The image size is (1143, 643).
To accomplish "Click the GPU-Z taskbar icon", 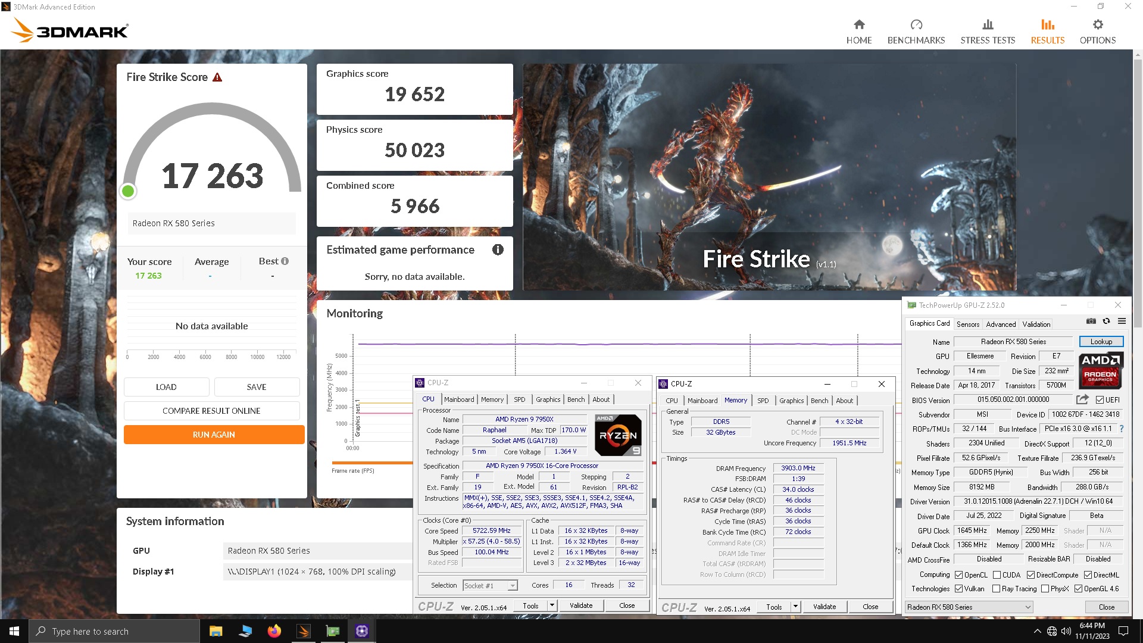I will tap(332, 631).
